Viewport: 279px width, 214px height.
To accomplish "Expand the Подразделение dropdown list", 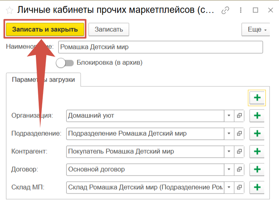I will [x=229, y=134].
